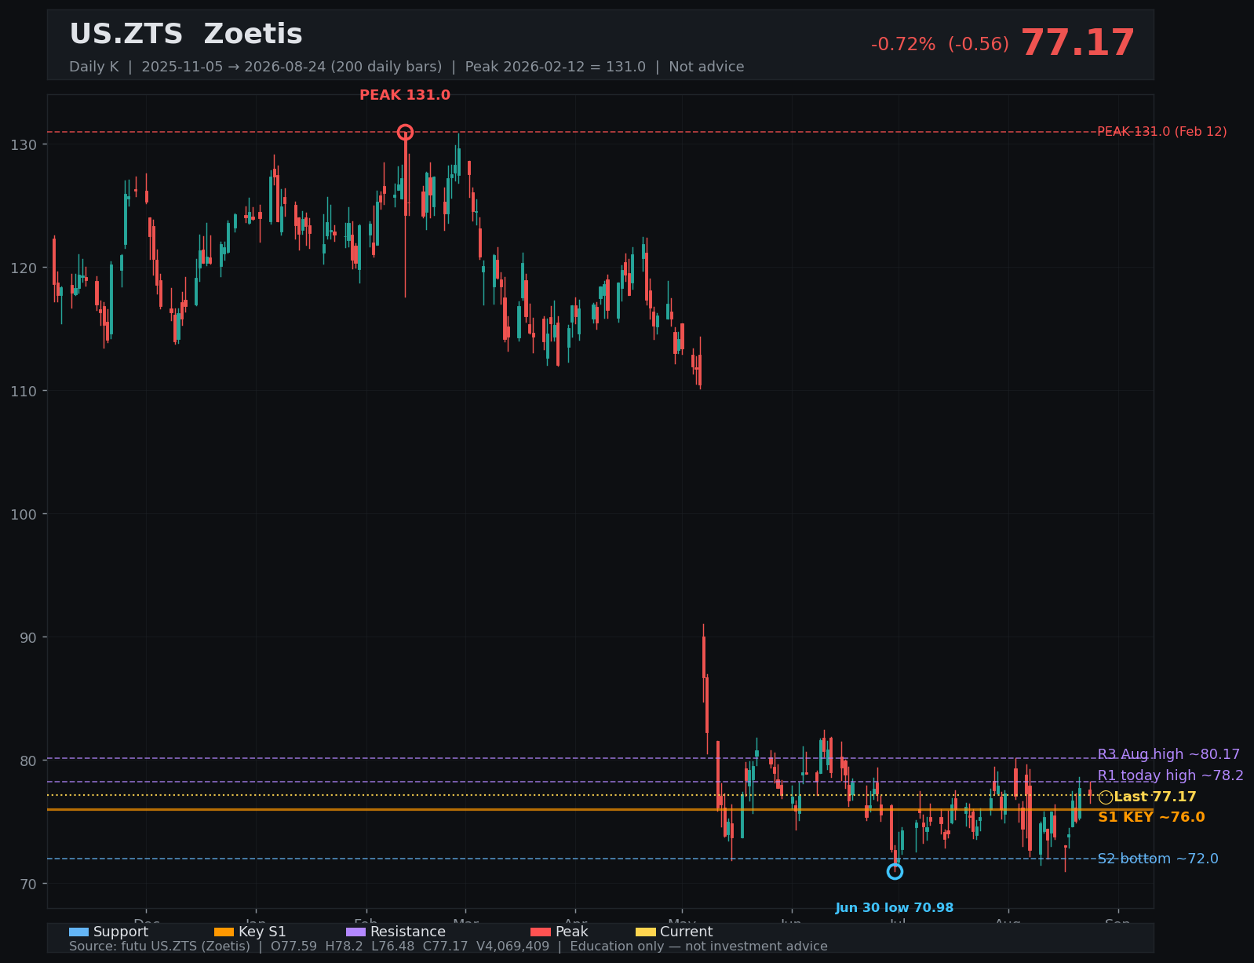The image size is (1254, 963).
Task: Click the 'S1 KEY ~76.0' label
Action: point(1151,818)
